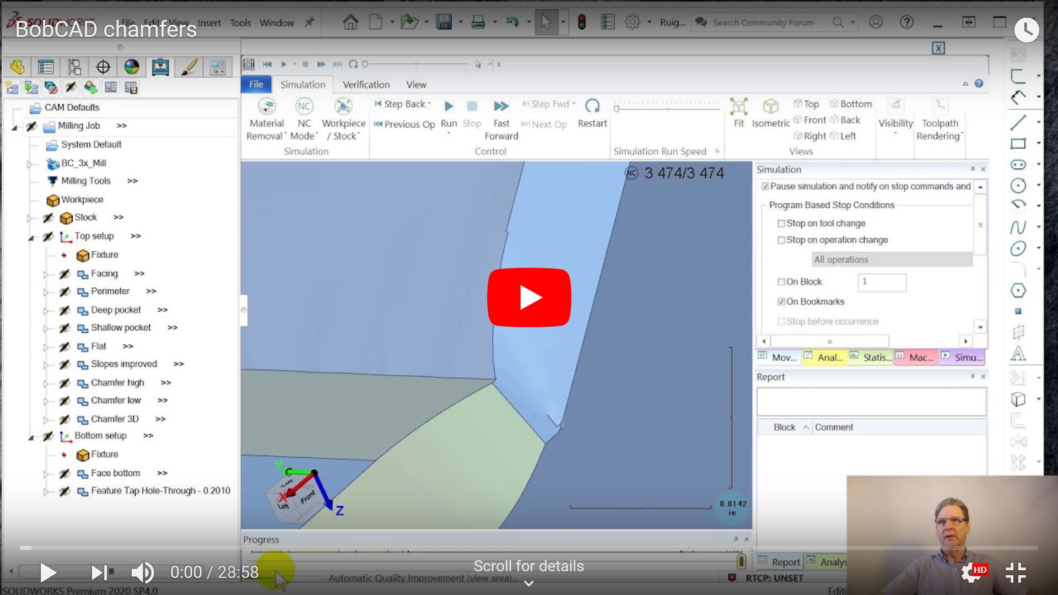Toggle blank icon beside Deep pocket

(x=65, y=310)
